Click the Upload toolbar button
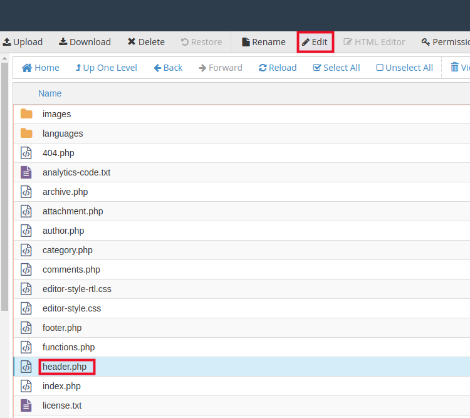This screenshot has width=470, height=418. coord(23,42)
